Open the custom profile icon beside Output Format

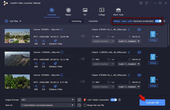pos(79,100)
